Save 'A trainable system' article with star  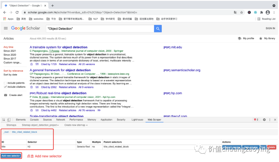[32, 64]
